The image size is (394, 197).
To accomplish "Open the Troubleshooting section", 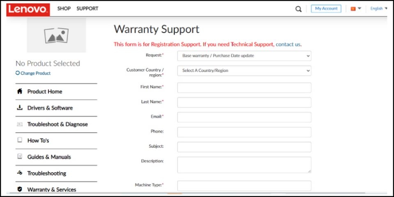I will [x=47, y=173].
